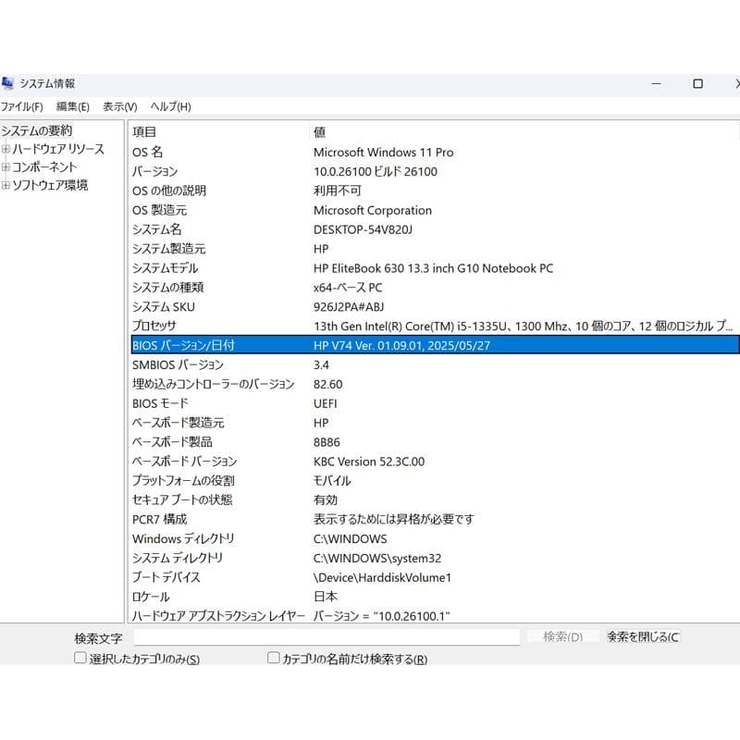The height and width of the screenshot is (740, 740).
Task: Open the ヘルプ(H) menu
Action: click(x=170, y=106)
